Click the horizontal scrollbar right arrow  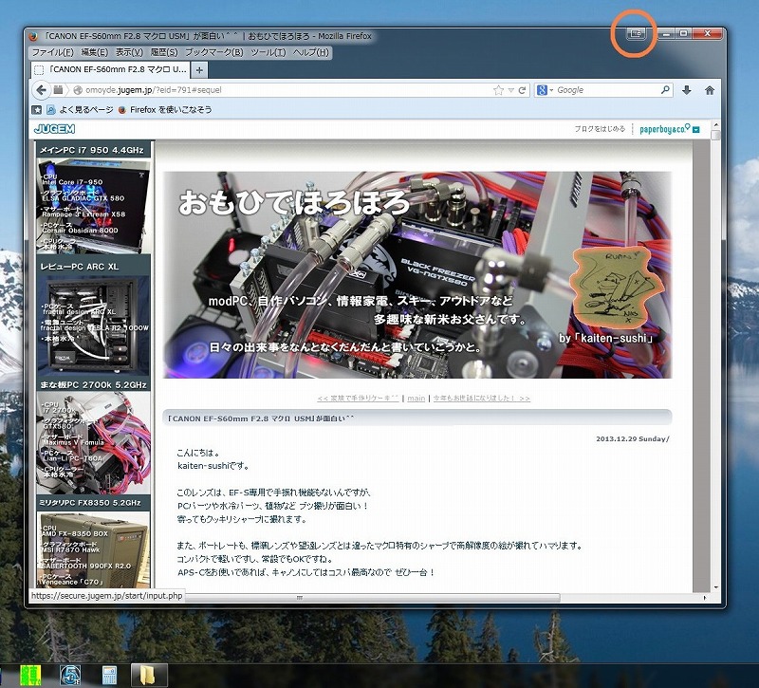click(x=705, y=598)
